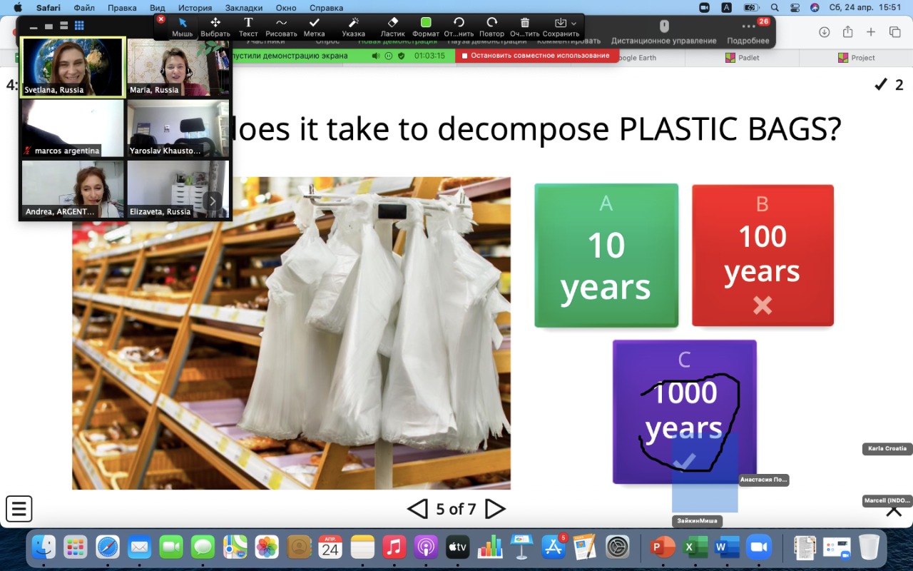The image size is (913, 571).
Task: Select the Stamp (Метка) checkmark tool
Action: [x=314, y=27]
